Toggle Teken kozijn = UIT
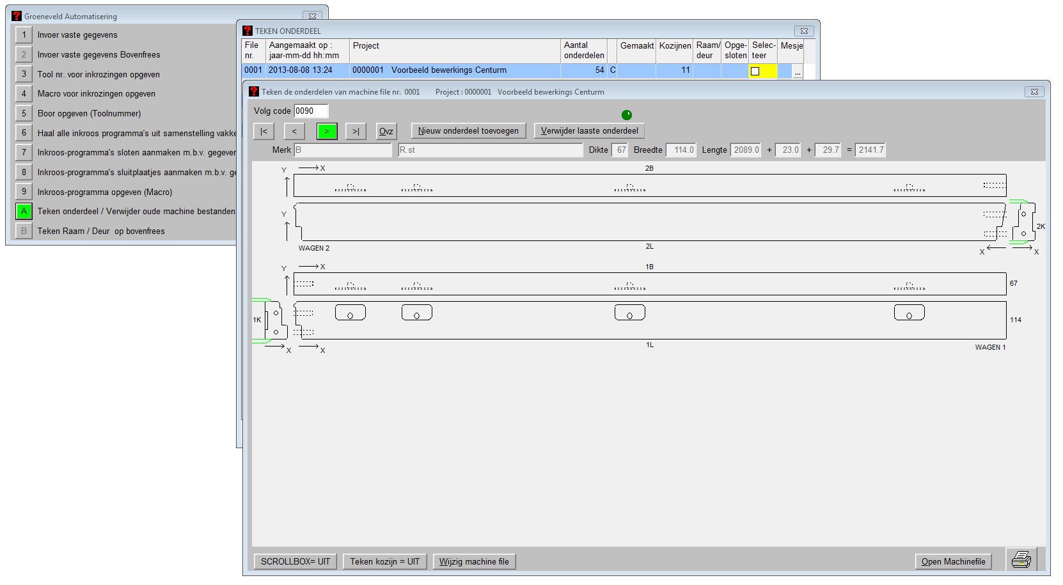 [384, 561]
